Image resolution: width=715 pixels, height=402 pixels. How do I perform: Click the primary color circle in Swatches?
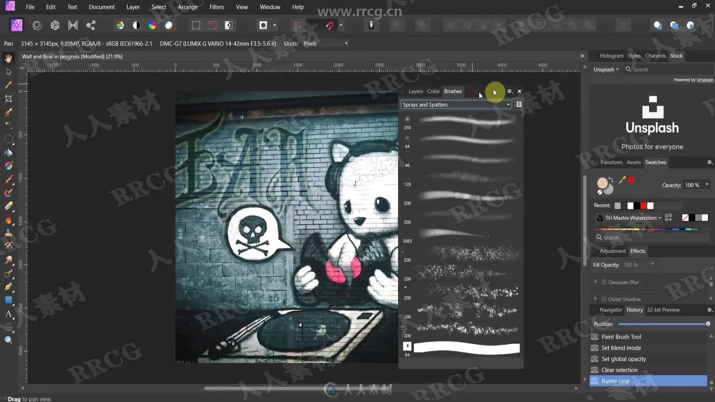coord(602,183)
